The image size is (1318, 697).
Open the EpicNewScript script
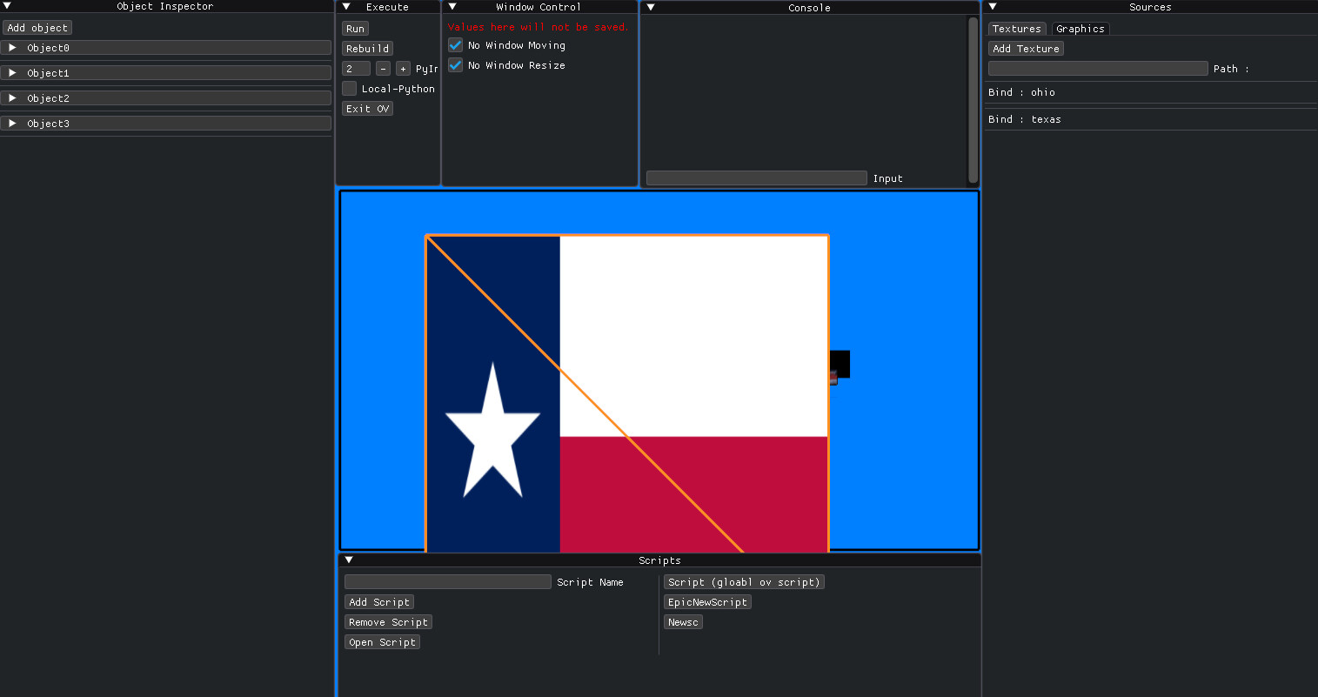pos(706,601)
